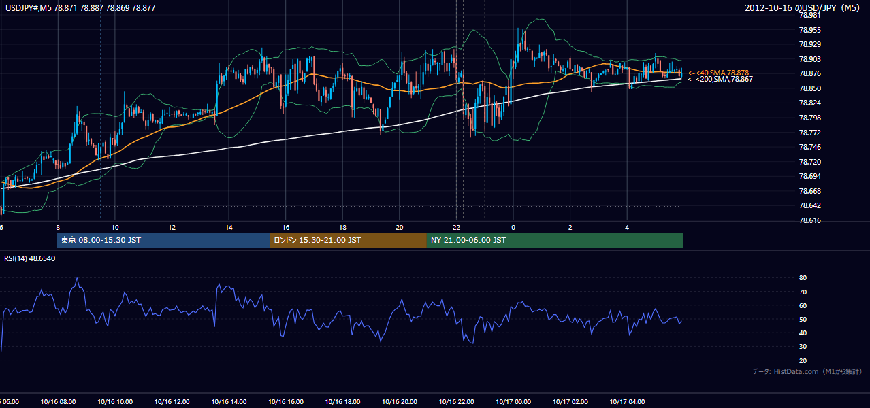Viewport: 870px width, 408px height.
Task: Click RSI scale value 60
Action: (803, 306)
